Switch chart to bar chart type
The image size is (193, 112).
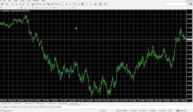[63, 4]
